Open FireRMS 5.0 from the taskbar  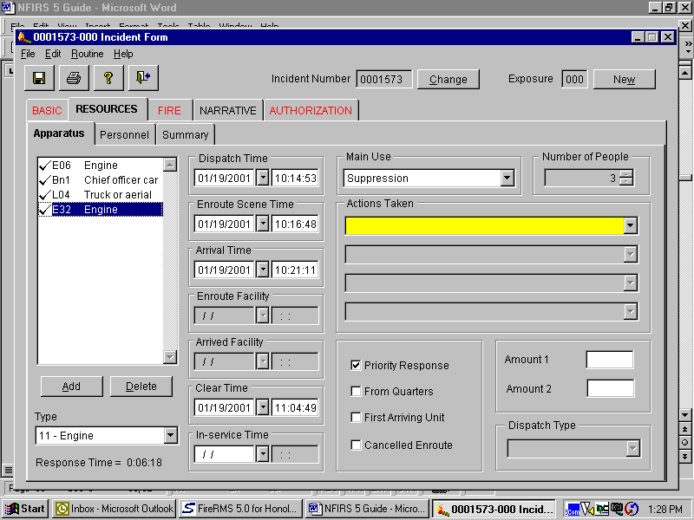240,509
